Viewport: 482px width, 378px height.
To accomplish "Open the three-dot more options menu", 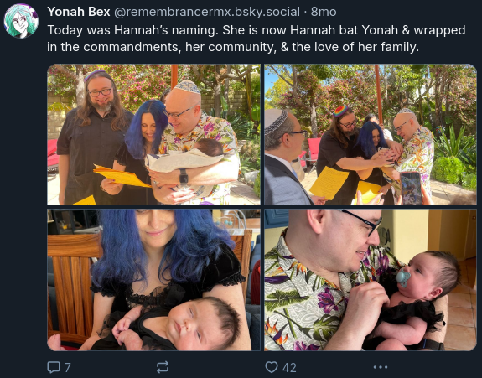I will tap(381, 367).
